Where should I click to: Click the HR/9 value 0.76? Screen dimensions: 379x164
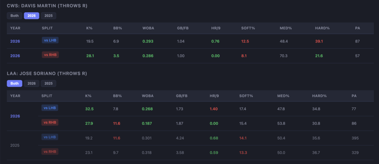coord(215,41)
